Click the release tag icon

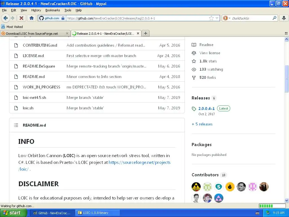point(194,109)
